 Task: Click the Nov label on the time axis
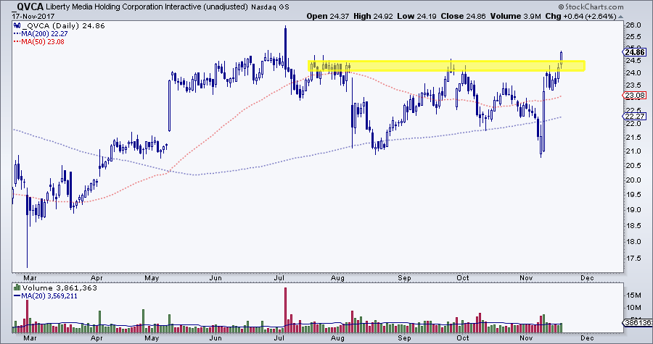(528, 277)
